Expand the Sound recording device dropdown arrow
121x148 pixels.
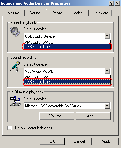click(107, 71)
